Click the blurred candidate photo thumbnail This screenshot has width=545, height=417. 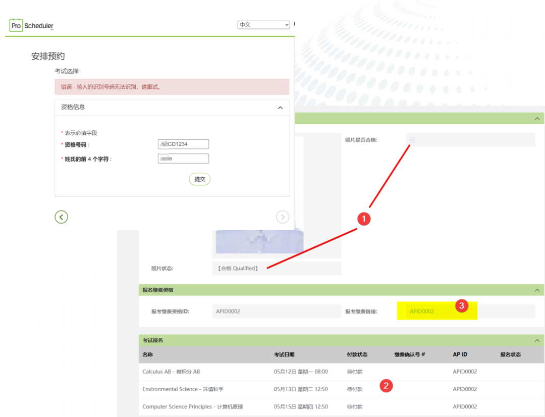pos(259,242)
